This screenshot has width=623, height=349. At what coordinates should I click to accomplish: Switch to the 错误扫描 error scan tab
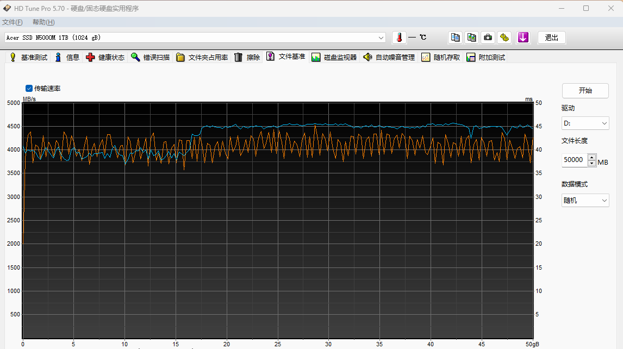tap(150, 58)
